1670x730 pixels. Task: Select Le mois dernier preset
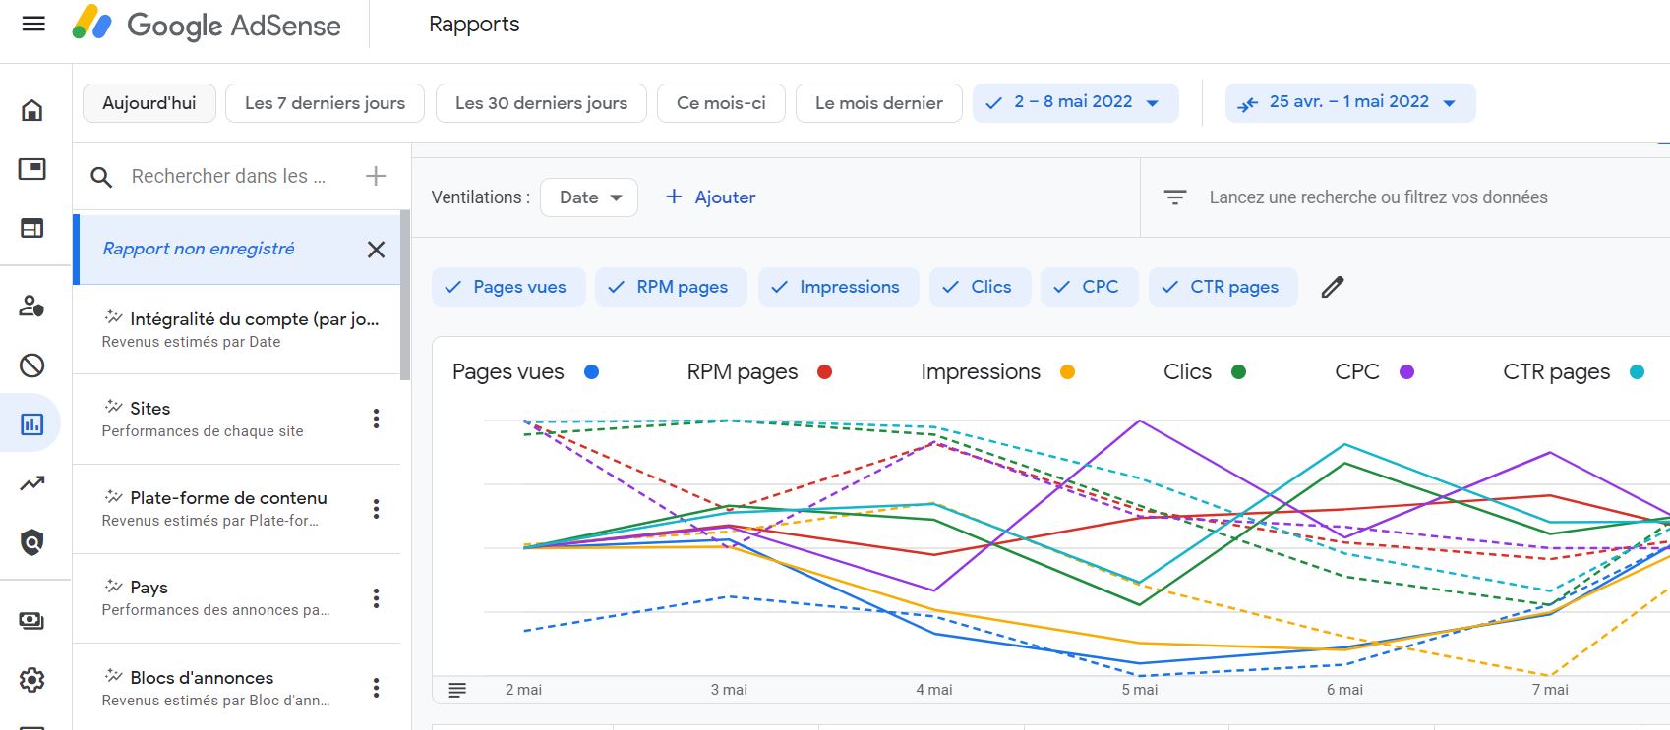pos(879,103)
